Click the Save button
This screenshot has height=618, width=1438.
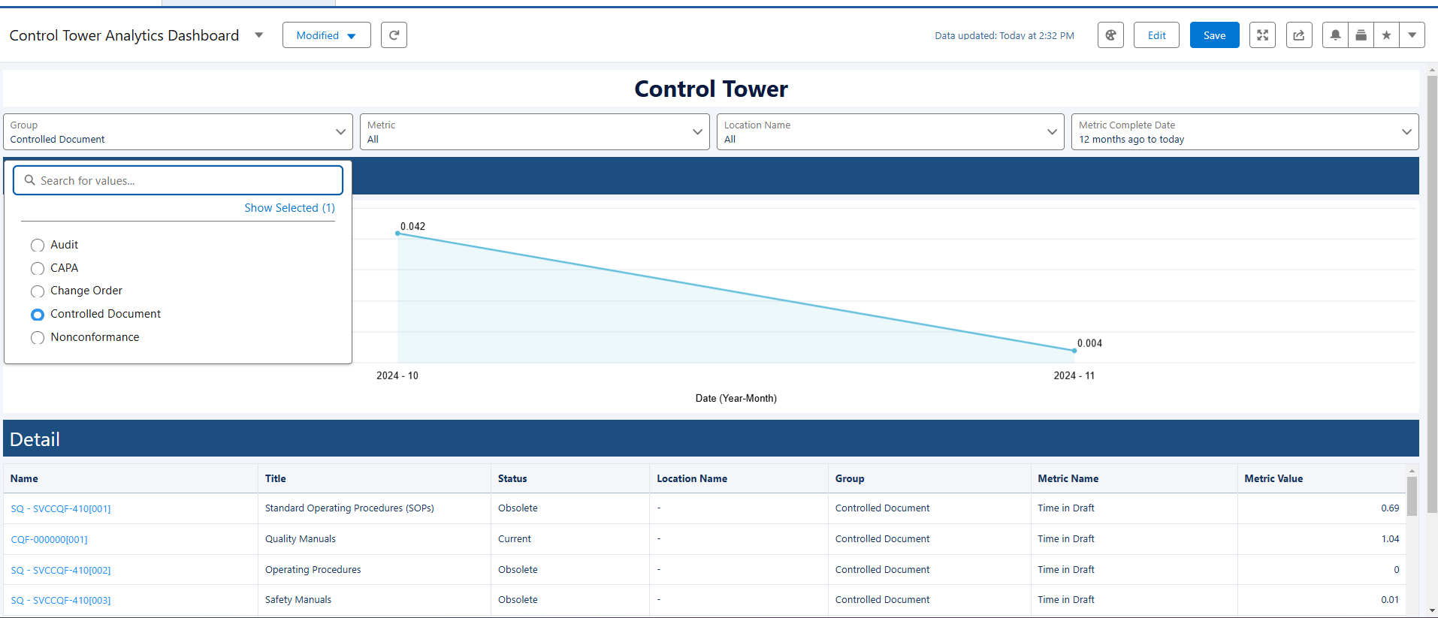click(x=1214, y=35)
